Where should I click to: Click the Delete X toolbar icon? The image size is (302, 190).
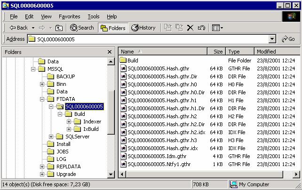pyautogui.click(x=190, y=28)
